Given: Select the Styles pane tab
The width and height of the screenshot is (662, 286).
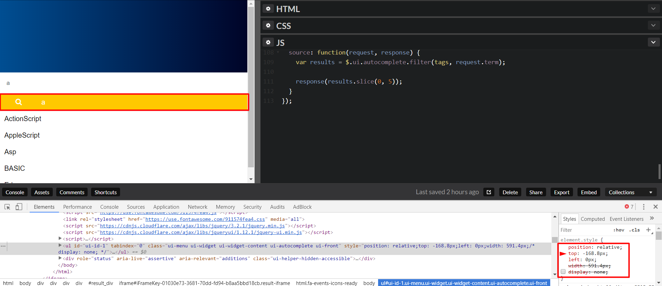Looking at the screenshot, I should pos(570,219).
